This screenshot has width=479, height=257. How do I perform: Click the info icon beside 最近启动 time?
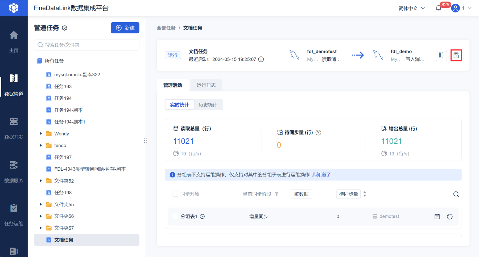261,59
